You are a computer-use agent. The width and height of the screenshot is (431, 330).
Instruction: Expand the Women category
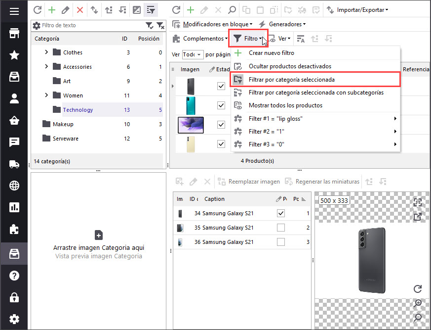pyautogui.click(x=46, y=95)
